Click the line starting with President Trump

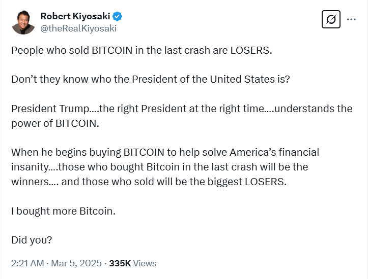[181, 109]
